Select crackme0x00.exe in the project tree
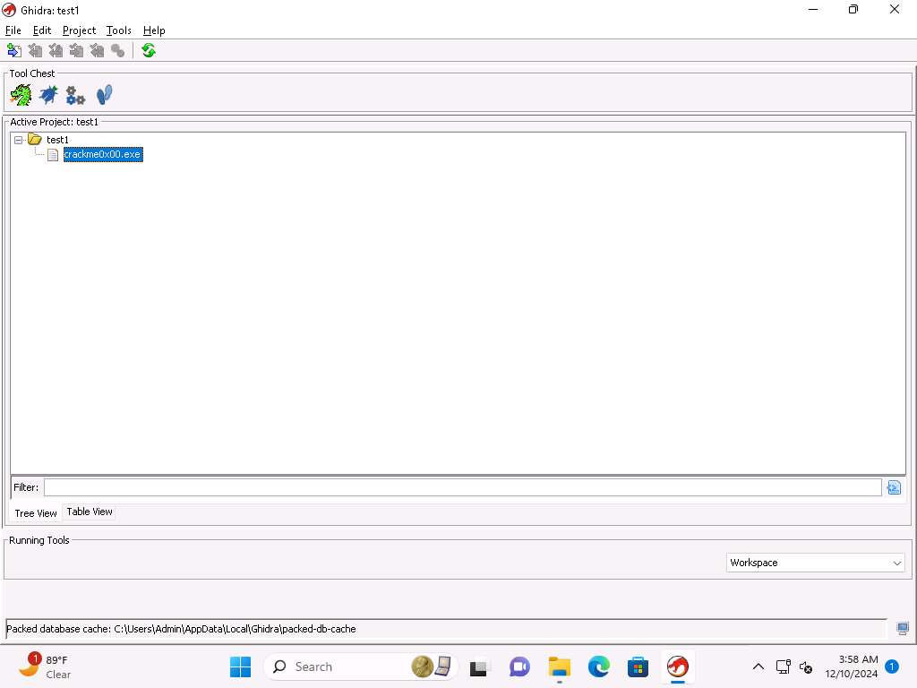The height and width of the screenshot is (688, 917). [x=102, y=155]
